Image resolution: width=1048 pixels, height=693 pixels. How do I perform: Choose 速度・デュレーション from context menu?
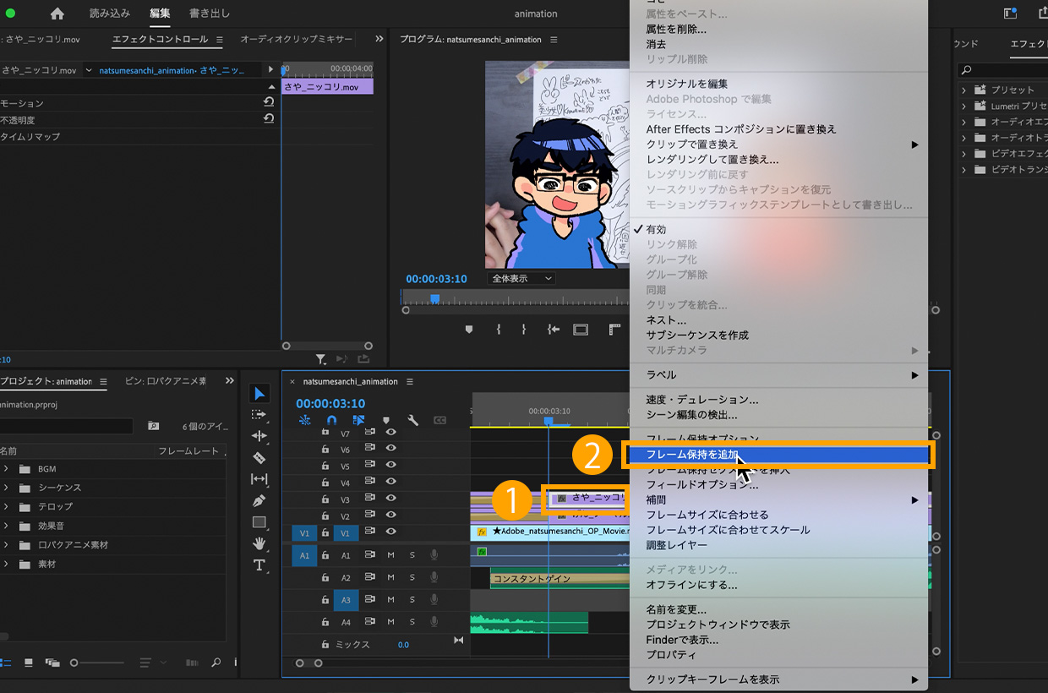pos(778,400)
